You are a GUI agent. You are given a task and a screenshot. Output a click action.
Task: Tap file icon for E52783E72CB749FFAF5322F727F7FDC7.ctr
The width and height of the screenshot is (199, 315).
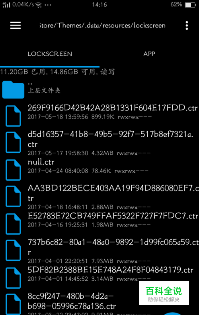(x=13, y=224)
